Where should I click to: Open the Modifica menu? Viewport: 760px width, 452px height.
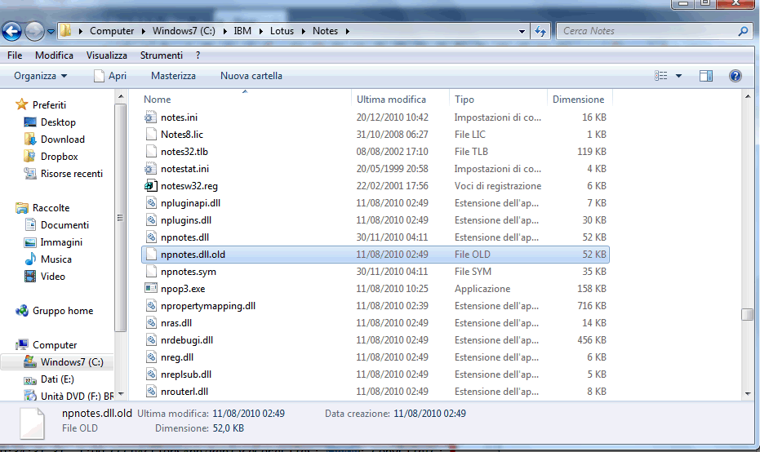(54, 55)
